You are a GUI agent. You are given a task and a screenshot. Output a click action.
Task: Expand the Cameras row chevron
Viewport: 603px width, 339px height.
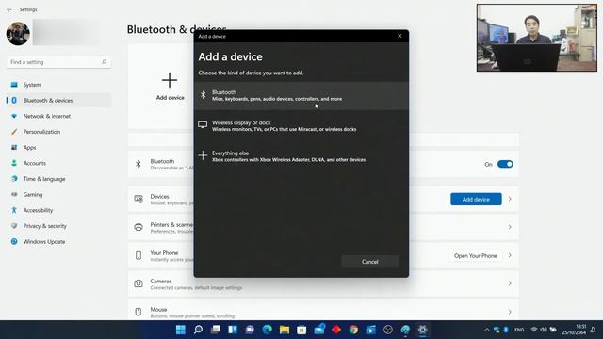pos(510,283)
